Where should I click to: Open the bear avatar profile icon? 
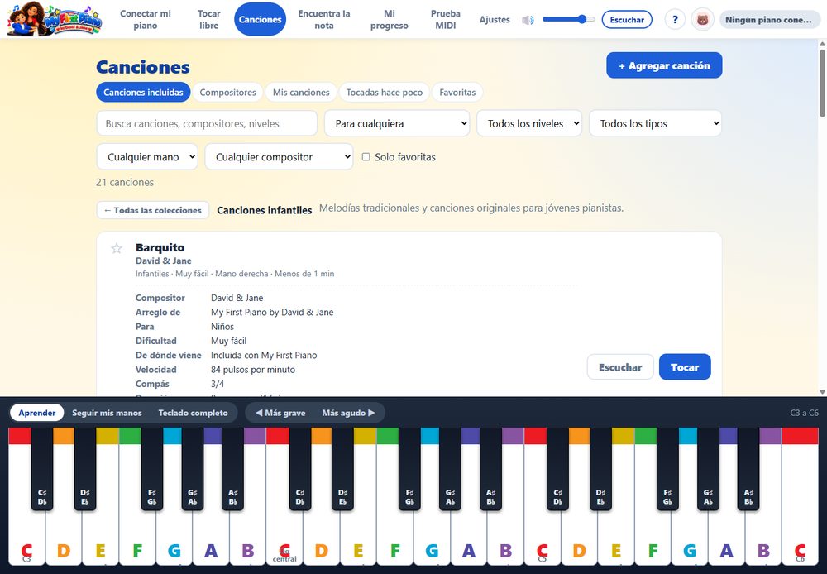click(702, 20)
